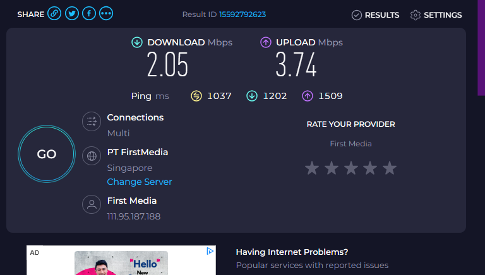Click the globe server icon

(92, 156)
